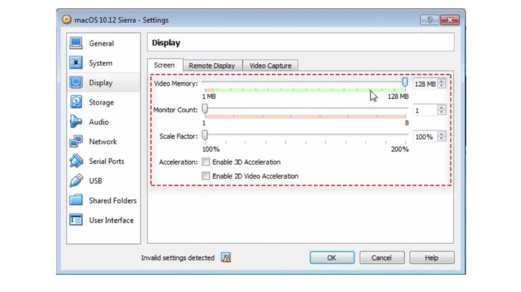Confirm settings with OK button
This screenshot has height=292, width=521.
tap(332, 257)
